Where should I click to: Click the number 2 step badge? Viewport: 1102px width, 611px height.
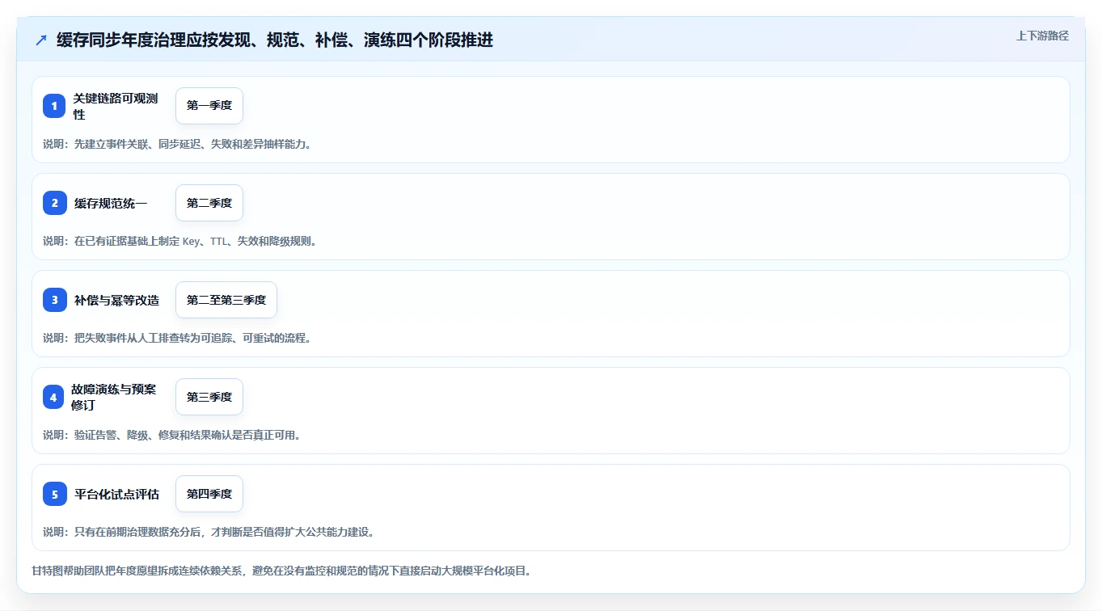coord(55,203)
